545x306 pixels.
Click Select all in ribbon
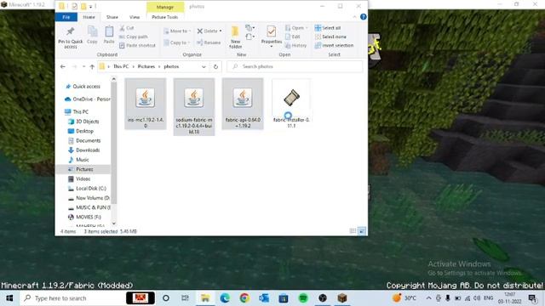pyautogui.click(x=328, y=28)
